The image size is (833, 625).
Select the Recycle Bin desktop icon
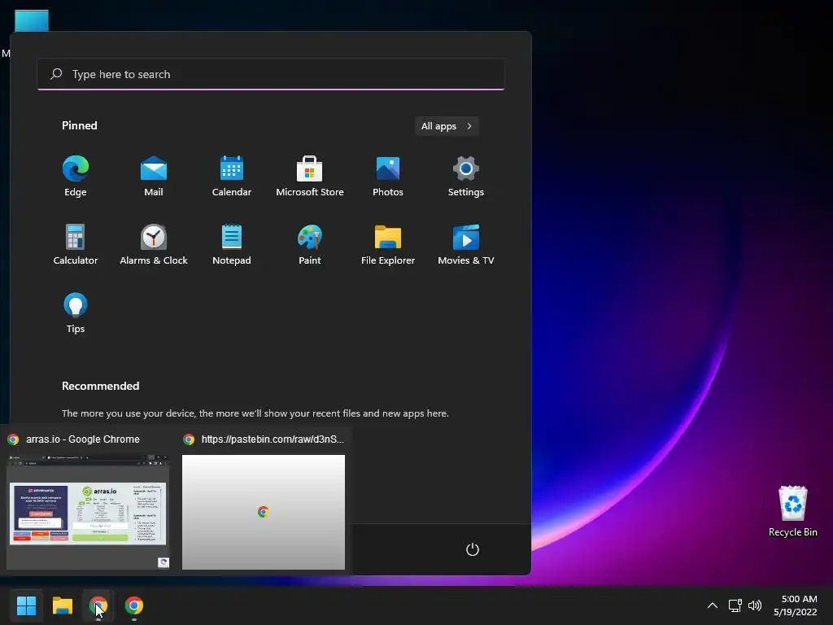pyautogui.click(x=792, y=511)
